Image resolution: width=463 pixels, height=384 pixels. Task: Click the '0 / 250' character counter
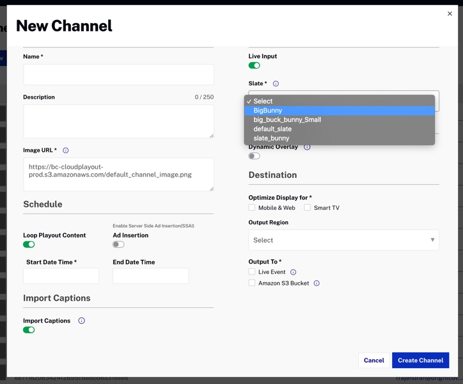point(204,97)
